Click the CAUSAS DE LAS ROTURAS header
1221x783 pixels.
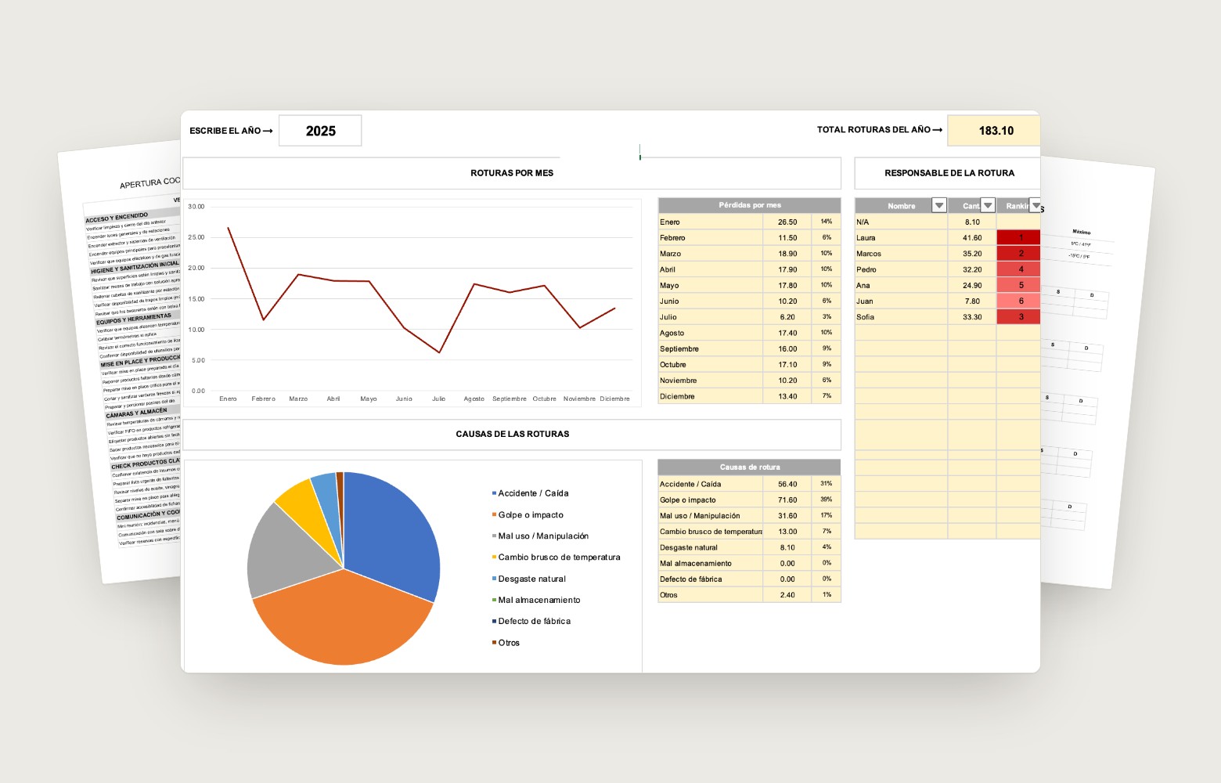[x=512, y=434]
